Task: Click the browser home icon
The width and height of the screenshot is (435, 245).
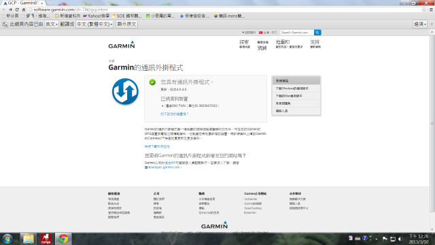Action: click(24, 10)
